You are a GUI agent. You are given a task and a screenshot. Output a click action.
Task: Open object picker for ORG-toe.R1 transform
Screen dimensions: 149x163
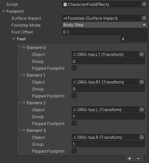click(x=142, y=82)
